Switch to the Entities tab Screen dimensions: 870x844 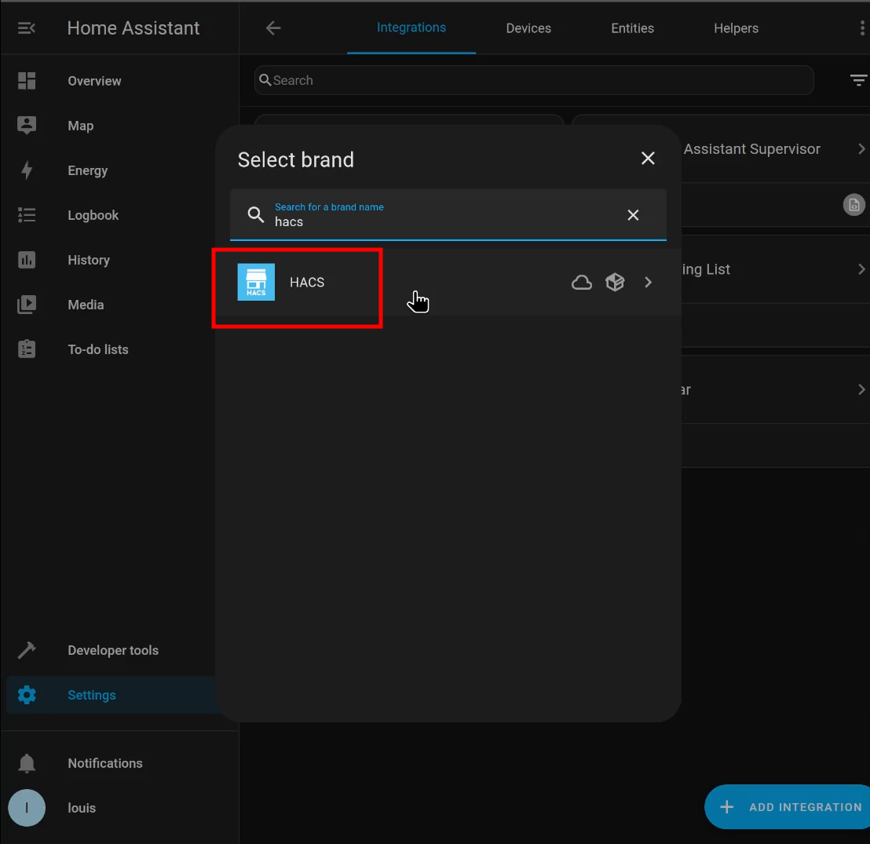pos(633,28)
